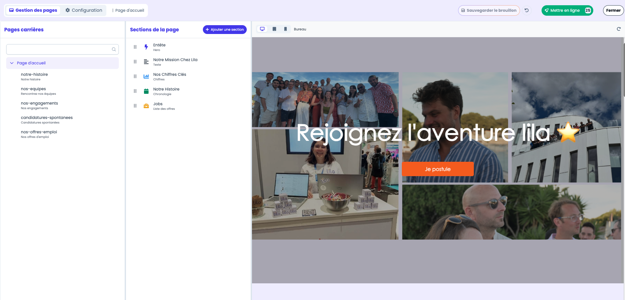
Task: Click Sauvegarder le brouillon button
Action: pyautogui.click(x=489, y=10)
